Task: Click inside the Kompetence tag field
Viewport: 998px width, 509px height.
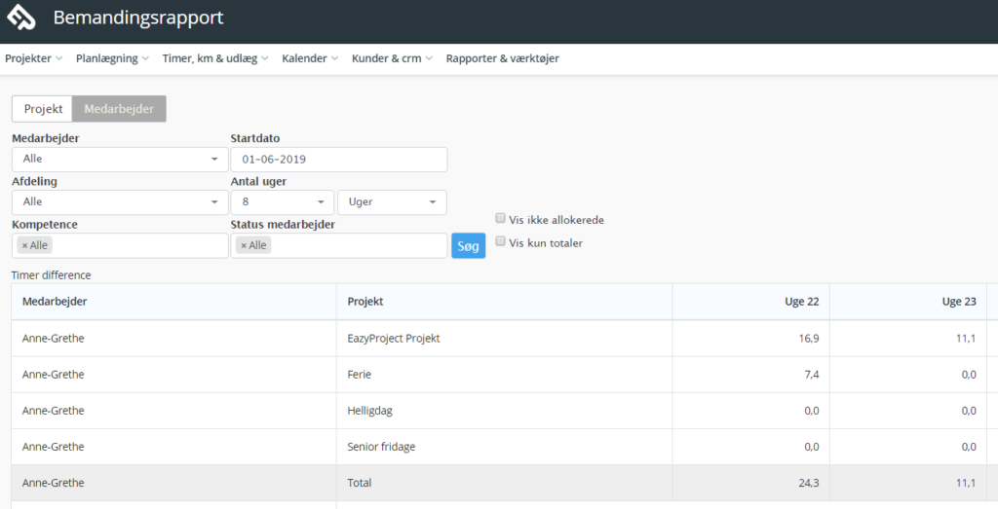Action: pos(120,245)
